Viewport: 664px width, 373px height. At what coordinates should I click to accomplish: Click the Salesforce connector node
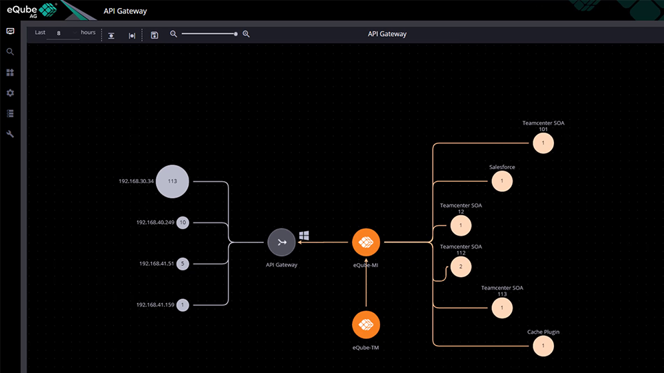(502, 181)
